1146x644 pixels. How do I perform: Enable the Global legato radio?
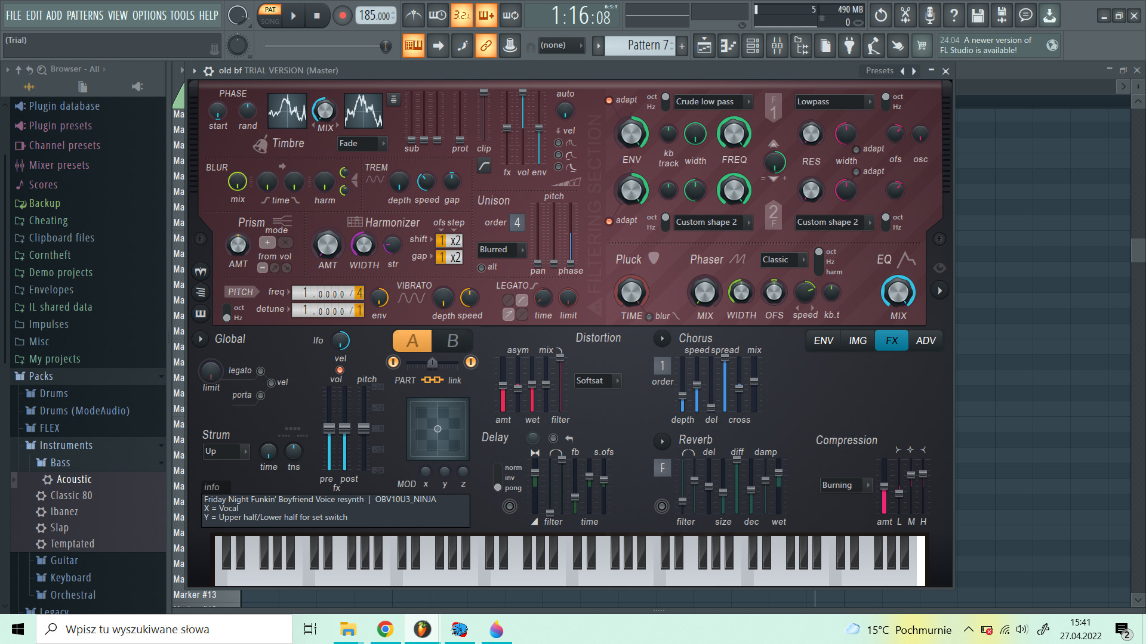pyautogui.click(x=260, y=371)
